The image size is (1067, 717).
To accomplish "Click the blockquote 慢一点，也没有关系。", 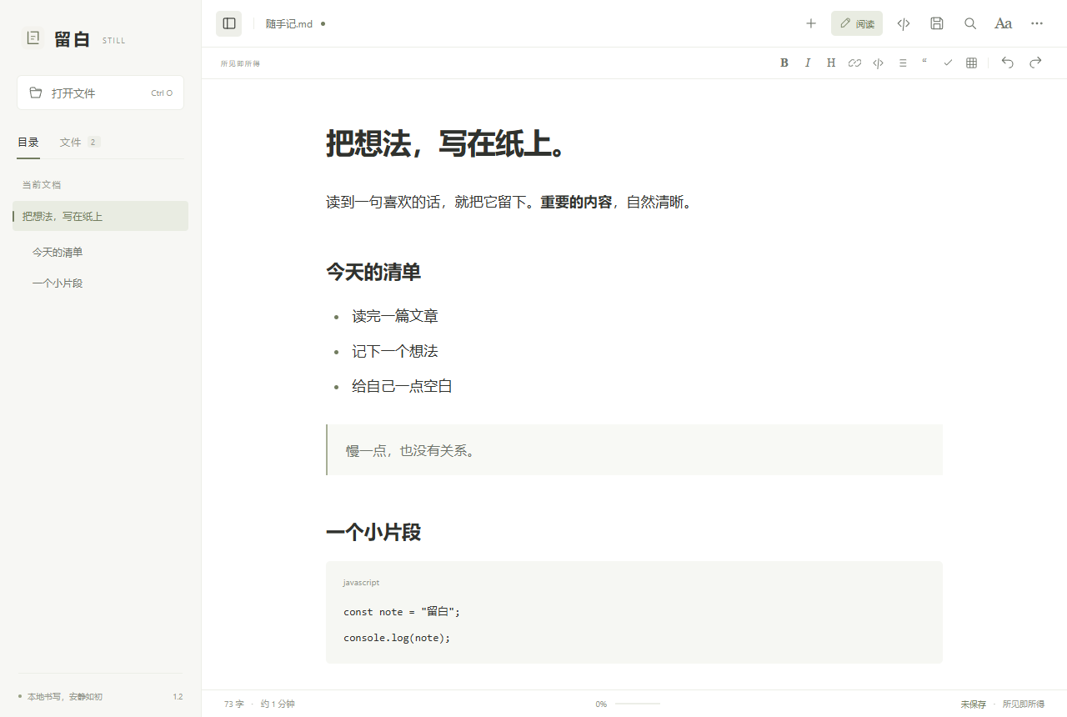I will click(x=634, y=450).
